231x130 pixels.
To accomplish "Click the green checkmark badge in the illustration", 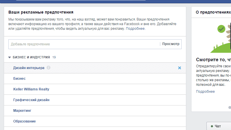I will (221, 29).
